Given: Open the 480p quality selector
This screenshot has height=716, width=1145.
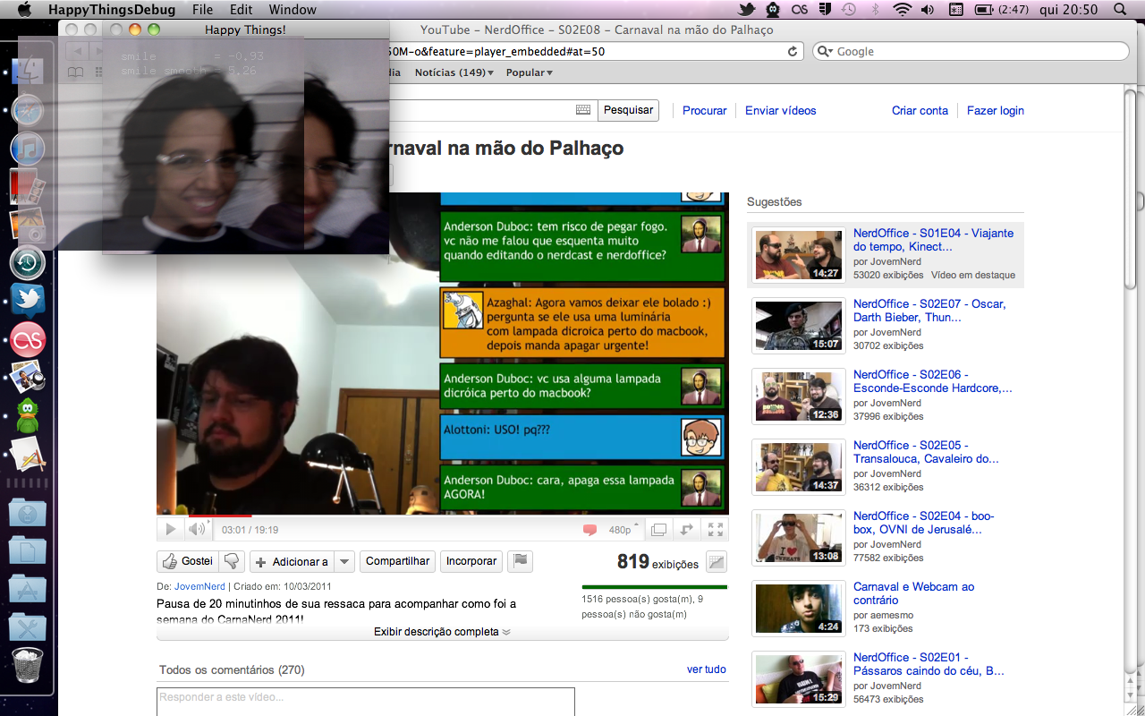Looking at the screenshot, I should 623,530.
